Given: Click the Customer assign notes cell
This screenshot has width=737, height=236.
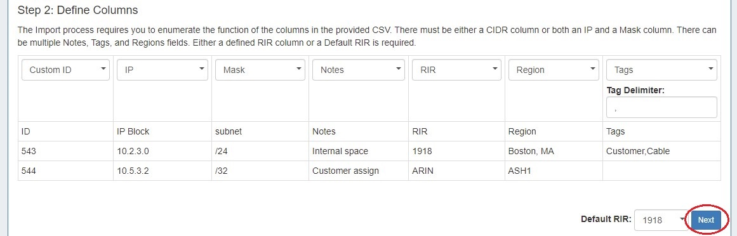Looking at the screenshot, I should 359,171.
